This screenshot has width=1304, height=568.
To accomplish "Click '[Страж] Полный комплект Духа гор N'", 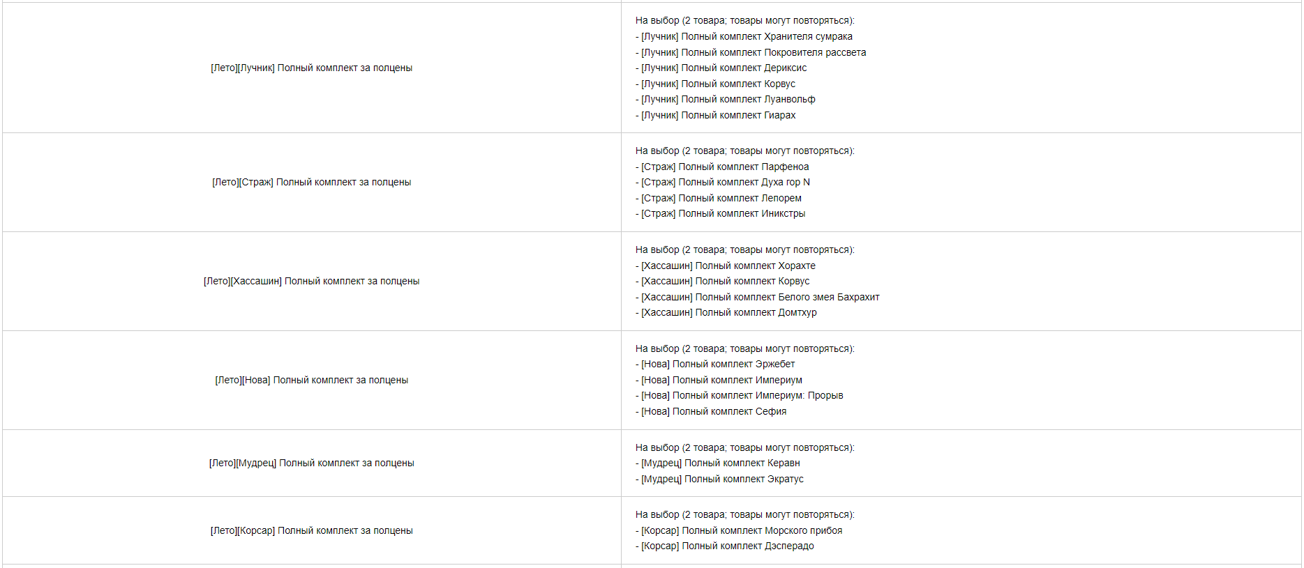I will click(x=723, y=182).
